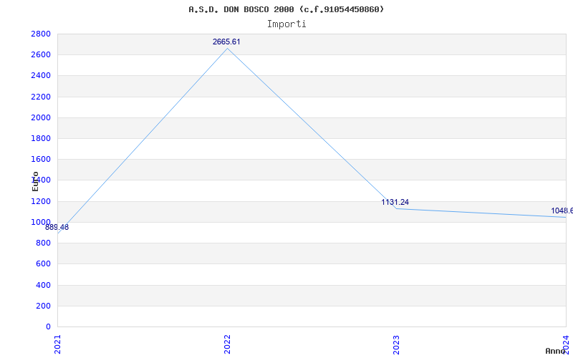Click the 0 y-axis tick label

pyautogui.click(x=48, y=326)
